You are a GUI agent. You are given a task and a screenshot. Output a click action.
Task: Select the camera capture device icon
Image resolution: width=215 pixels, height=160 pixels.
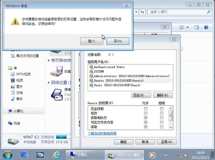(57, 95)
